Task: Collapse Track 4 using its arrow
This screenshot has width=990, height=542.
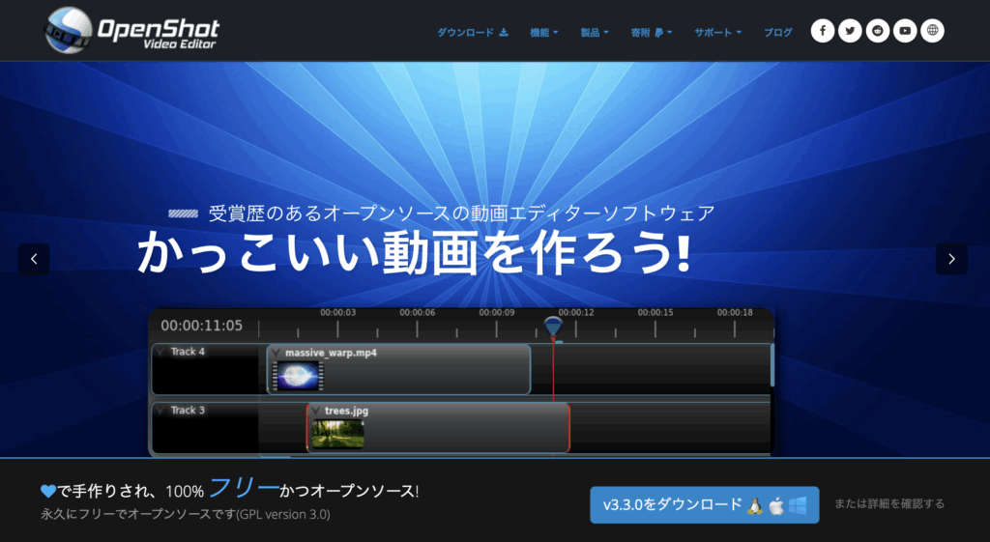Action: (160, 352)
